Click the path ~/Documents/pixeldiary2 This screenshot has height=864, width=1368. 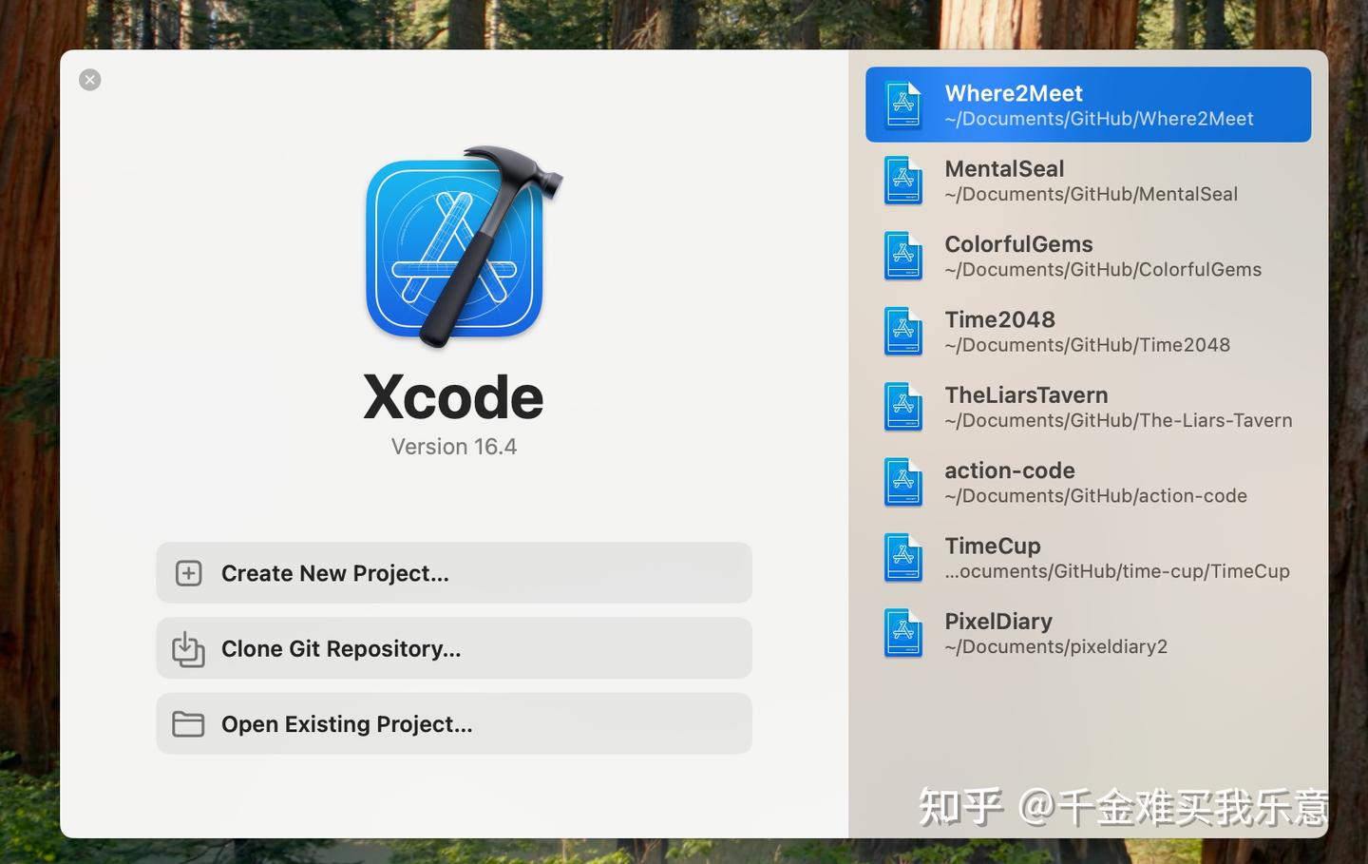click(x=1056, y=646)
